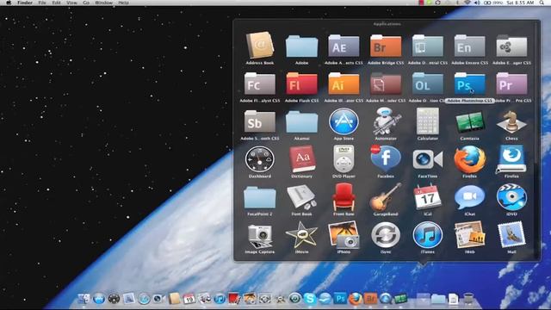Launch FaceTime from the Applications stack
Viewport: 551px width, 310px height.
coord(428,159)
